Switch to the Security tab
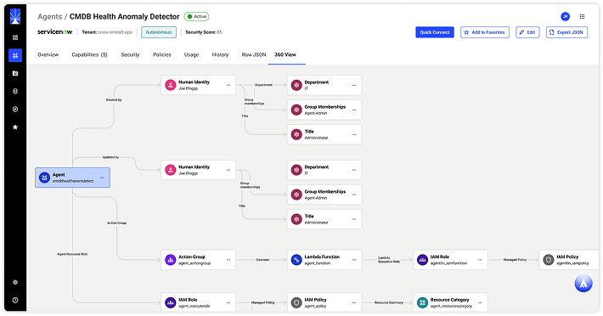Image resolution: width=603 pixels, height=316 pixels. click(131, 54)
